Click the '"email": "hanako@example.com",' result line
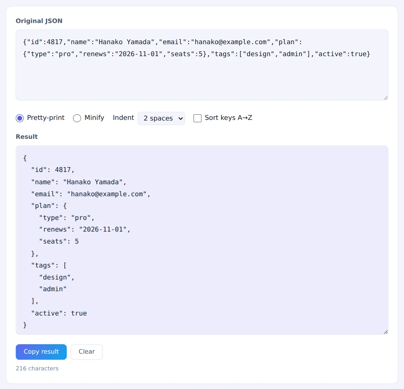 [91, 194]
